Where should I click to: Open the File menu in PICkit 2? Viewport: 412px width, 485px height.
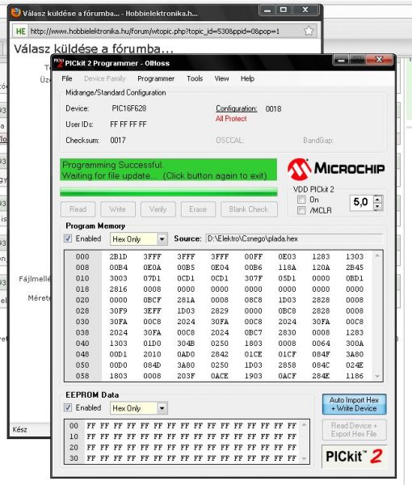point(67,78)
